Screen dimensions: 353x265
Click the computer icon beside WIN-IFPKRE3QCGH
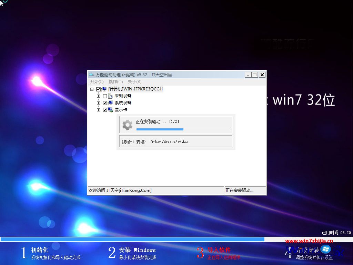[x=104, y=89]
